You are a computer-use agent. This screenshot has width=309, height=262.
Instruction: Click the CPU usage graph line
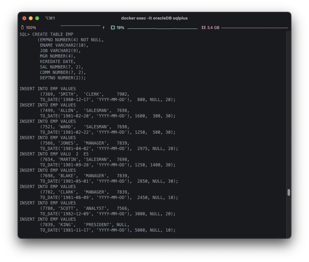(x=162, y=28)
